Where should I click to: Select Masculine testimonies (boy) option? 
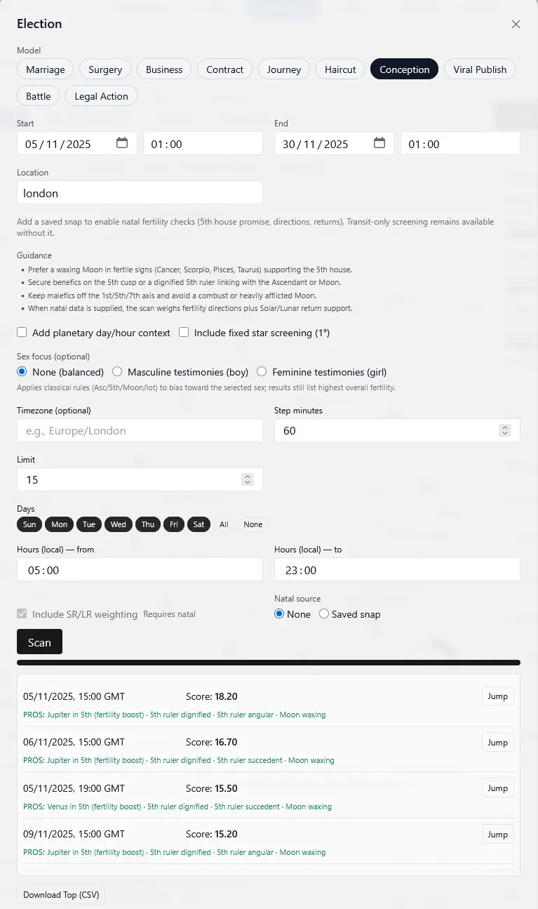pyautogui.click(x=117, y=372)
